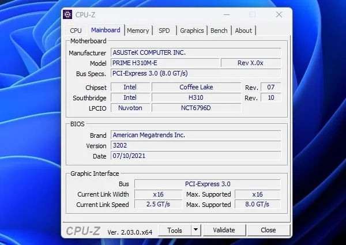Click the Southbridge vendor Intel field
Screen dimensions: 346x245
130,97
